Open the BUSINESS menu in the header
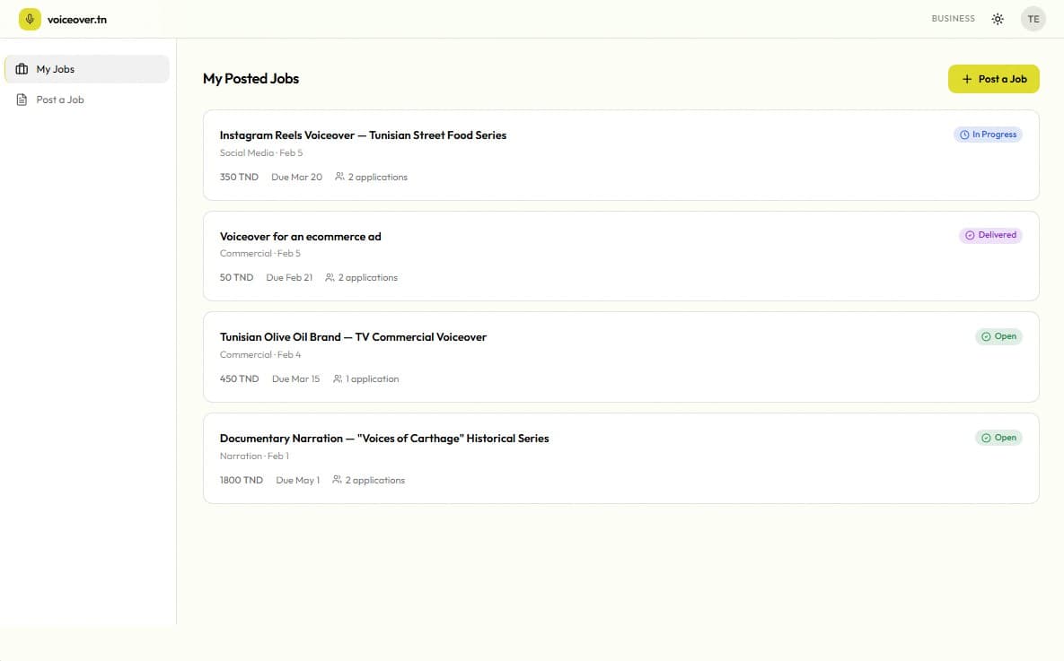Image resolution: width=1064 pixels, height=661 pixels. pyautogui.click(x=953, y=18)
